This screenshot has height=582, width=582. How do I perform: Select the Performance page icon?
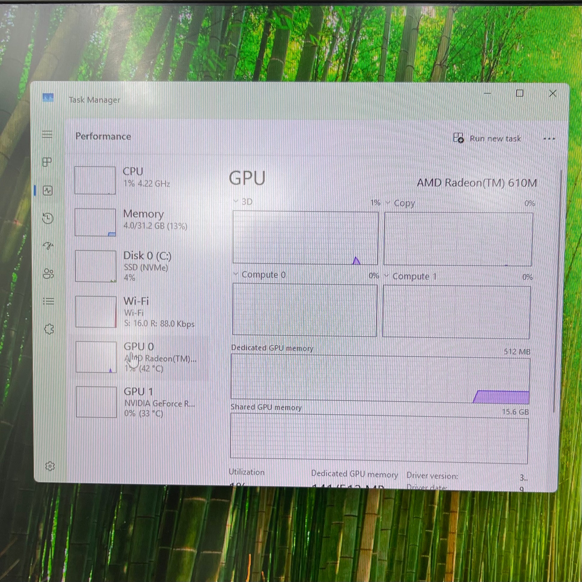48,191
